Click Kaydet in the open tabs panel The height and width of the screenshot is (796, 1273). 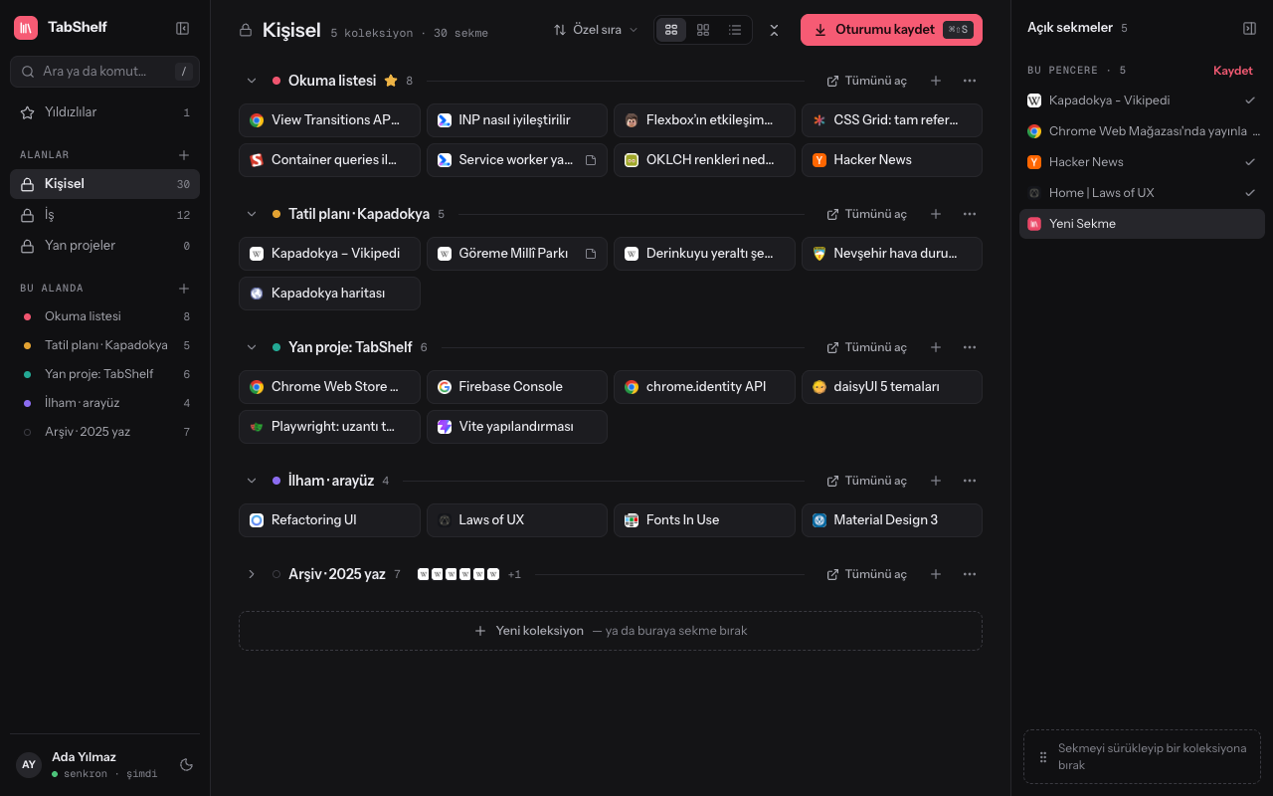(x=1233, y=71)
